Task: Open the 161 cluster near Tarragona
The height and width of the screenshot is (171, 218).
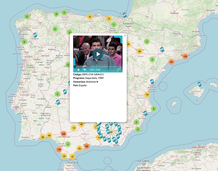Action: point(171,62)
